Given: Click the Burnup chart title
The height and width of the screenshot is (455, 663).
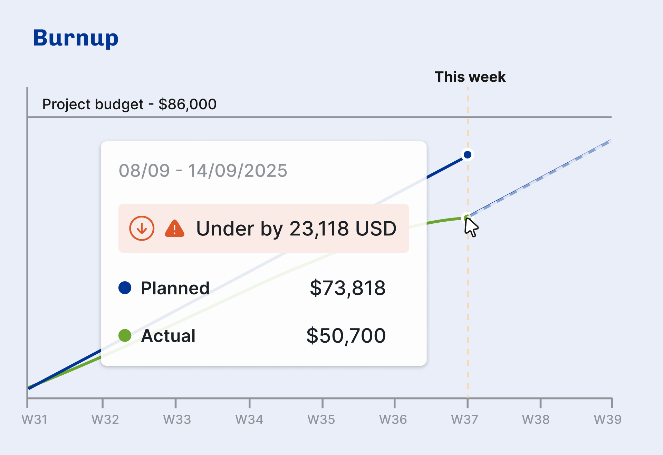Looking at the screenshot, I should point(76,38).
